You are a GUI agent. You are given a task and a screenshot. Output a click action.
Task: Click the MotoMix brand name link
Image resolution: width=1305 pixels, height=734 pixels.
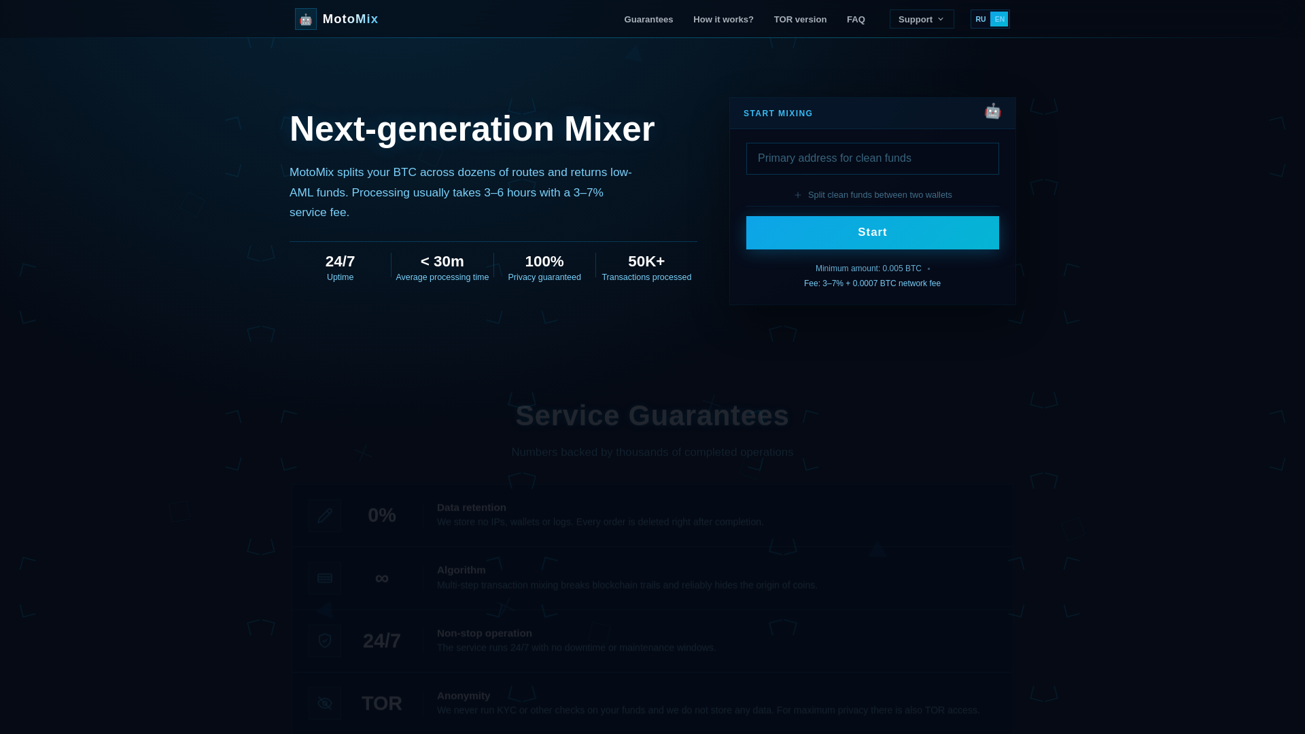point(350,19)
